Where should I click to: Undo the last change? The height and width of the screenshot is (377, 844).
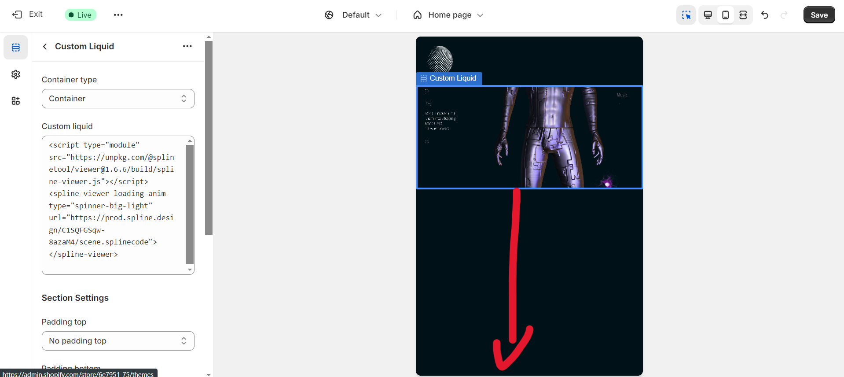pyautogui.click(x=765, y=15)
